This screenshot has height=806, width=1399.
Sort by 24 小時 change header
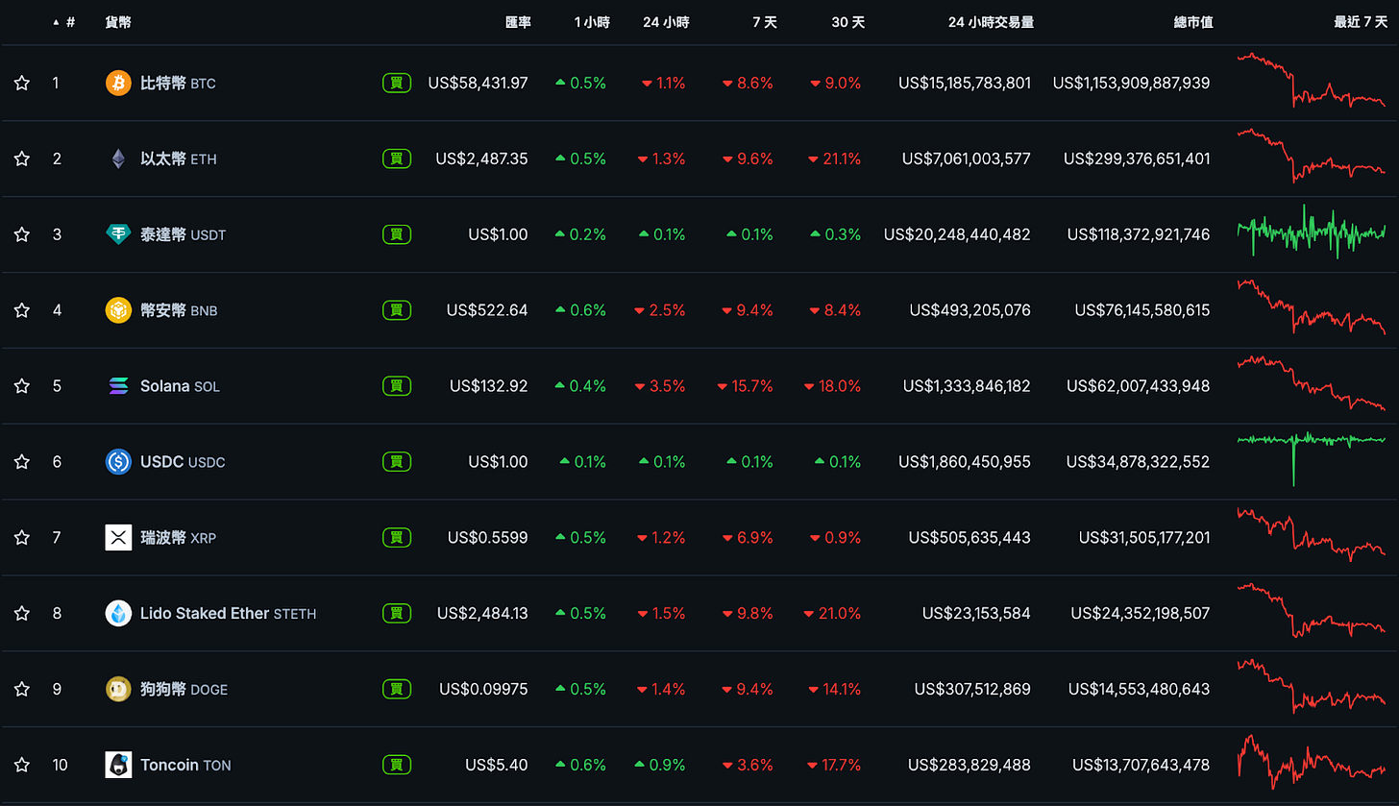(666, 22)
